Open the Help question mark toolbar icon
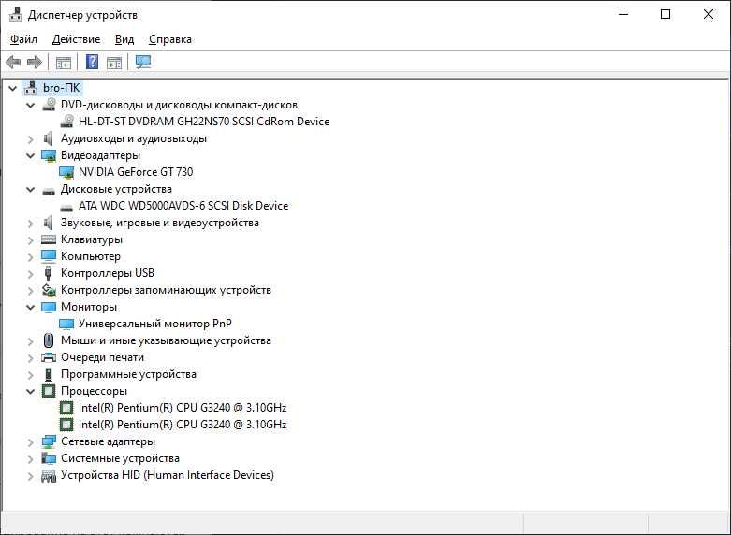 pyautogui.click(x=93, y=62)
